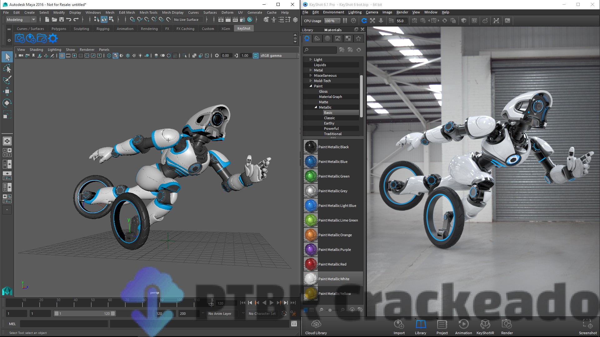The image size is (600, 337).
Task: Toggle grid display in Maya viewport toolbar
Action: point(62,56)
